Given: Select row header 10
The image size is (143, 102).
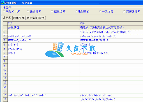Looking at the screenshot, I should point(5,70).
